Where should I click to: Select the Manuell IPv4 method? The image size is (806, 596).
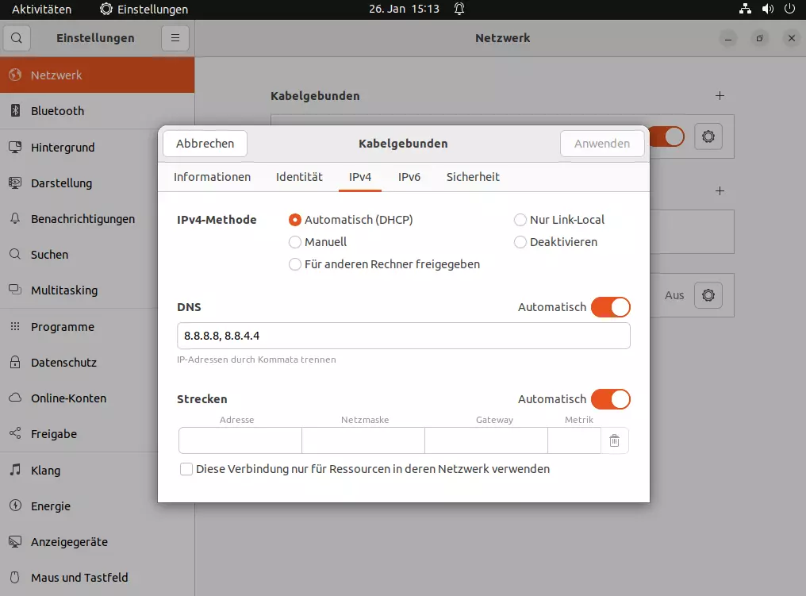pos(295,242)
